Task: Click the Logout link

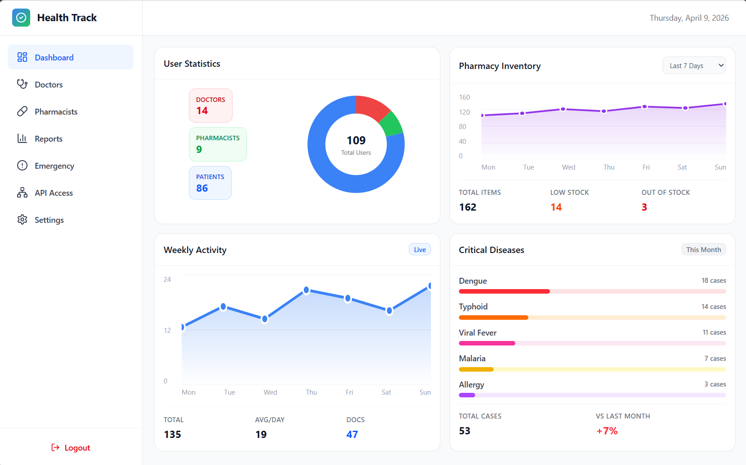Action: pos(77,447)
